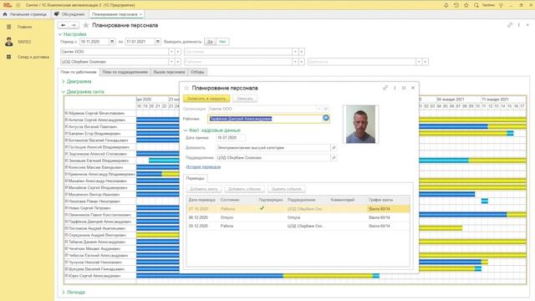Image resolution: width=535 pixels, height=301 pixels.
Task: Collapse Факт. кадровые данные group
Action: pos(211,130)
